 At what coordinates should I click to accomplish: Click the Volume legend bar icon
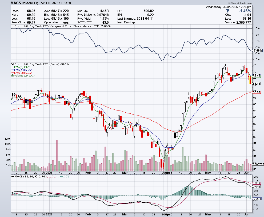(x=13, y=76)
